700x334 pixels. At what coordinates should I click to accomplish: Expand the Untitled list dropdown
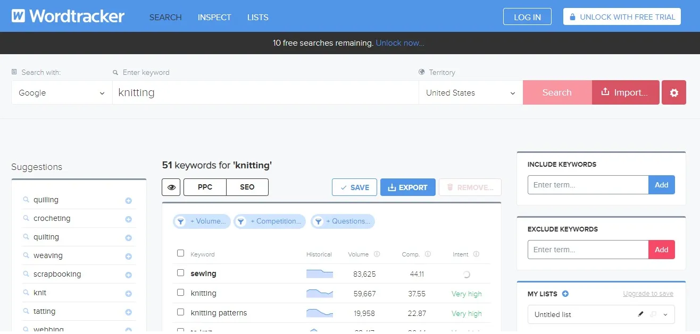pyautogui.click(x=665, y=314)
